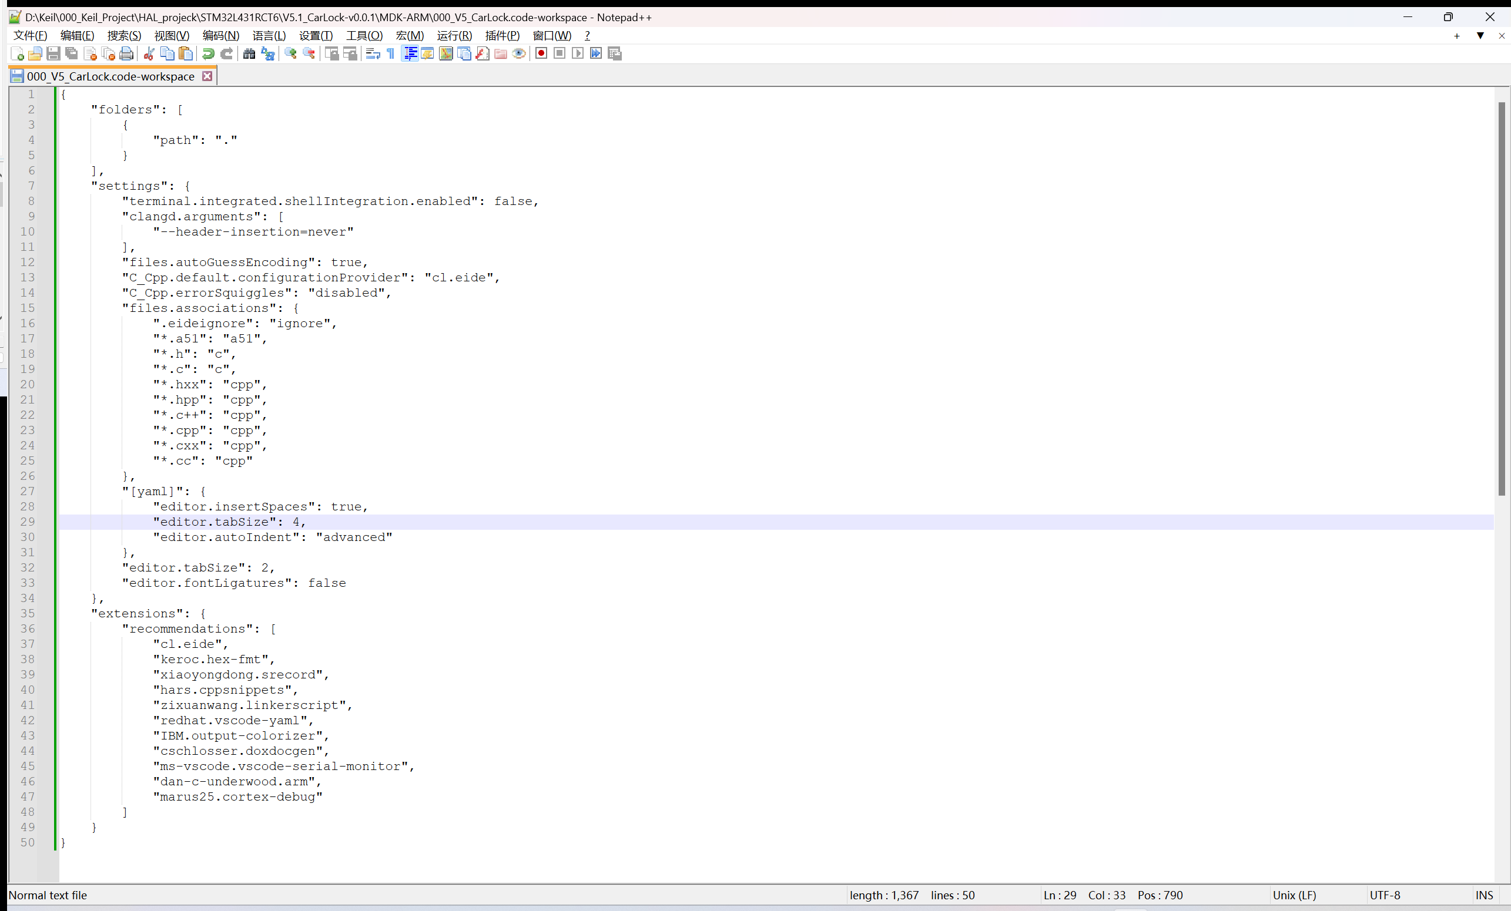
Task: Open the 文件(F) menu
Action: 31,36
